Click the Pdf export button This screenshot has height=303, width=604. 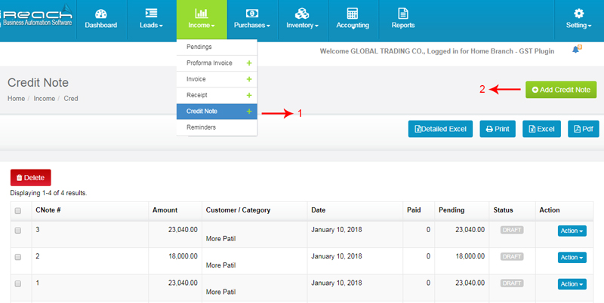(584, 129)
